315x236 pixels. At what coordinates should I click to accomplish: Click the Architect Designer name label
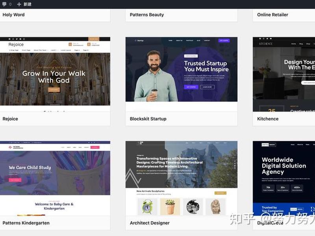(x=150, y=223)
